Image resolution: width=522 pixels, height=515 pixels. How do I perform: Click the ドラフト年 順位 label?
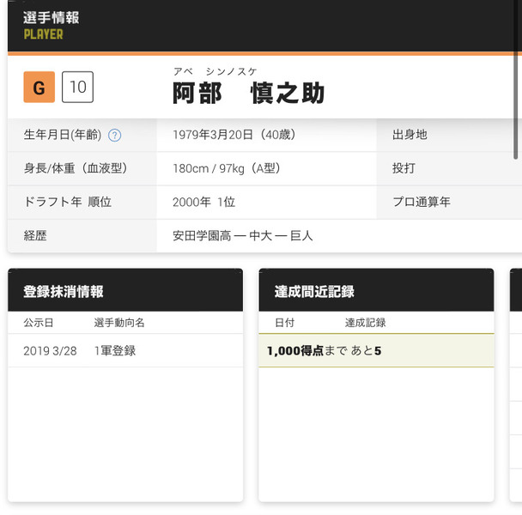(x=68, y=202)
